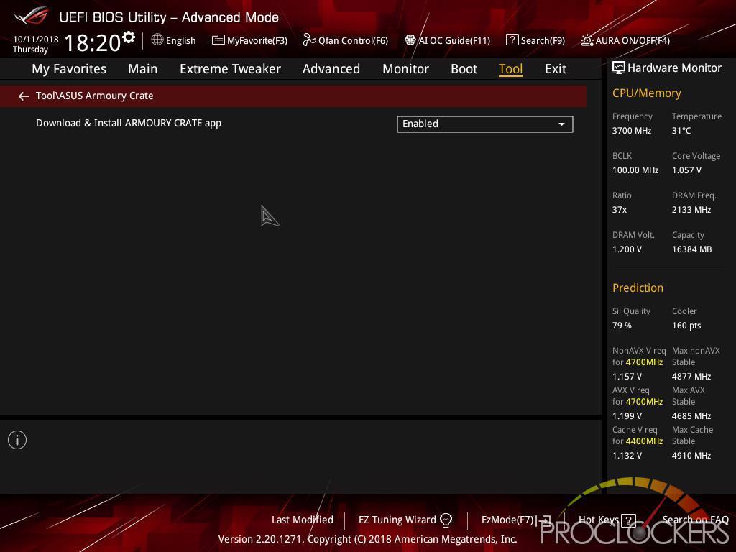Click the EzMode exit arrow icon
The image size is (736, 552).
(545, 520)
